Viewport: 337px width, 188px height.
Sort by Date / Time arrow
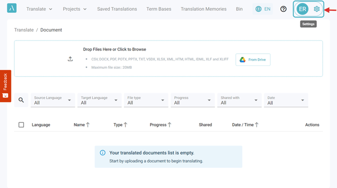pos(257,125)
